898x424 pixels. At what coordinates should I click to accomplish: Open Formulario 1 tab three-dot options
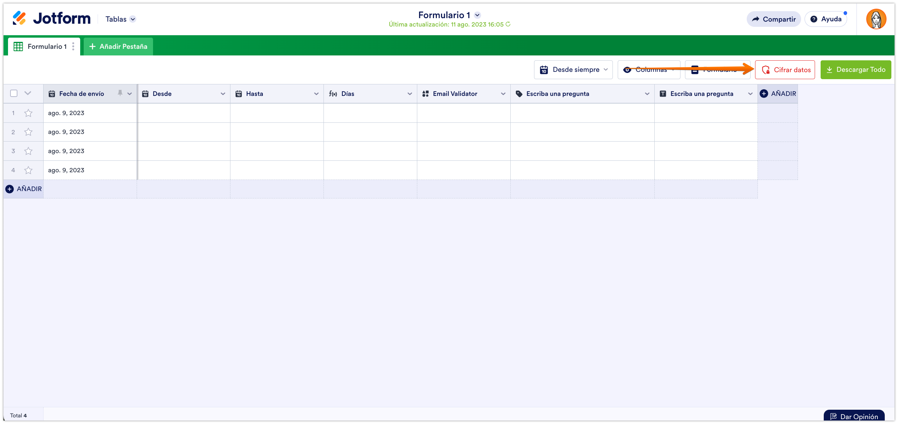click(x=73, y=46)
